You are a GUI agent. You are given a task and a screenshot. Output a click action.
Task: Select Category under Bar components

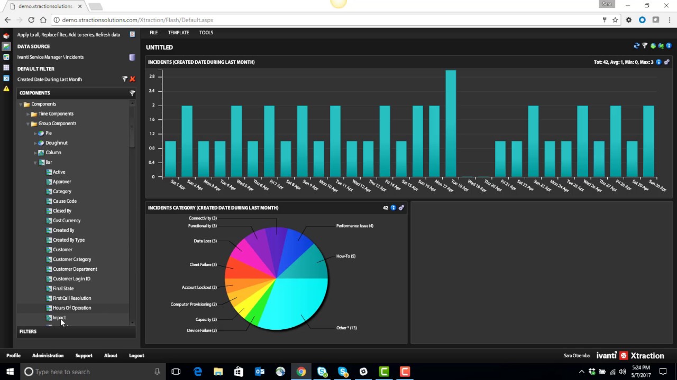pos(62,192)
